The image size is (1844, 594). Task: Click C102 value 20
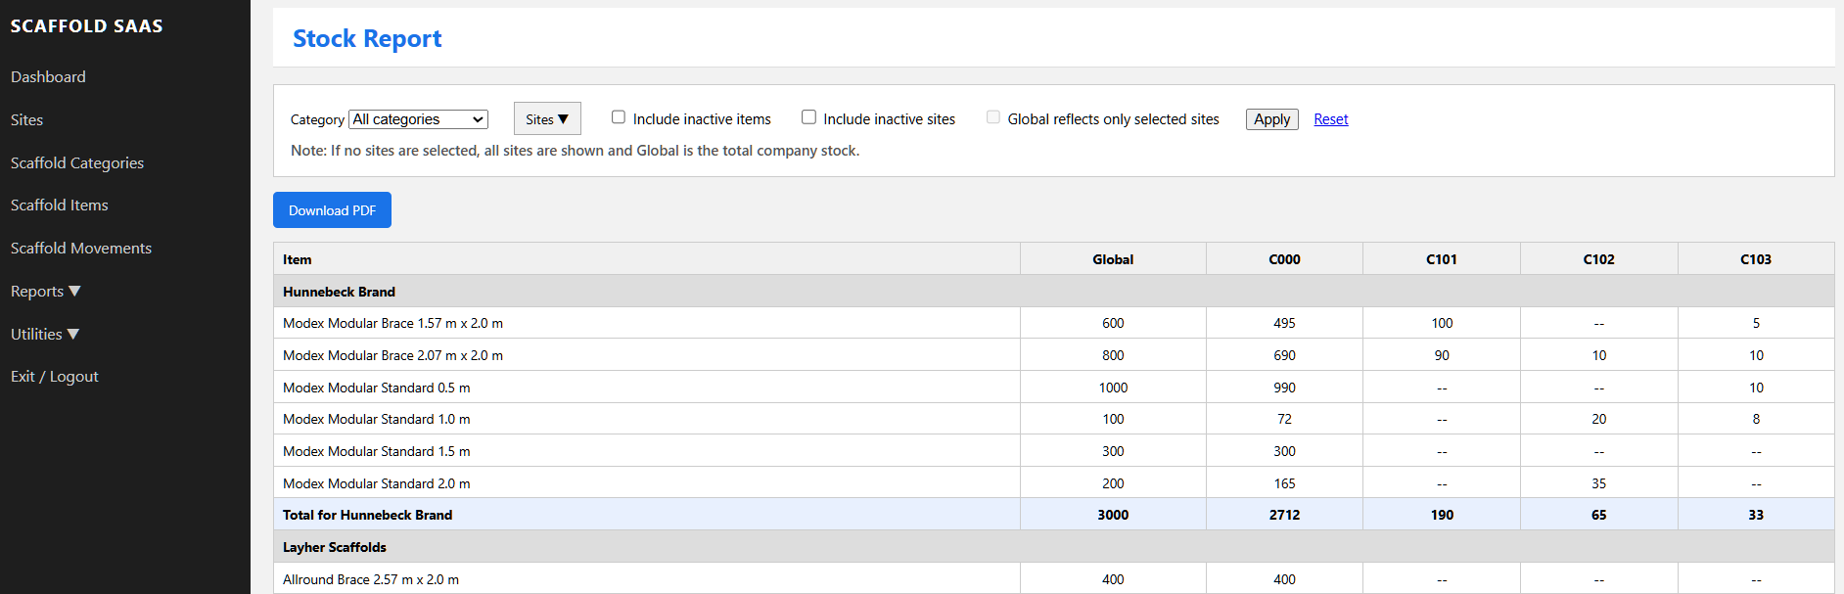click(x=1599, y=419)
